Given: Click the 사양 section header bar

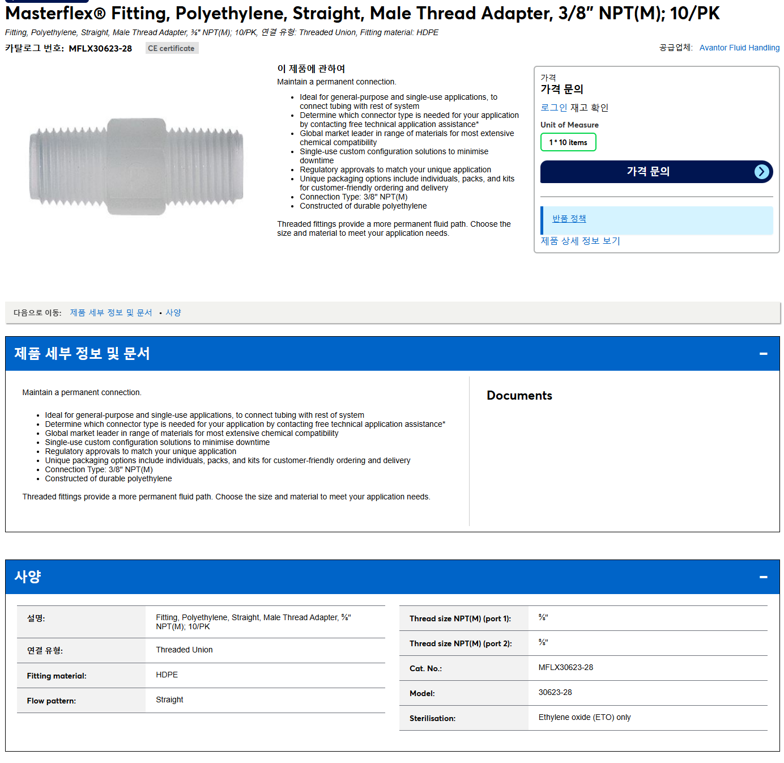Looking at the screenshot, I should (392, 577).
